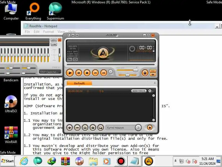This screenshot has width=222, height=167.
Task: Toggle the RADIO CAP option in the display
Action: click(x=73, y=56)
